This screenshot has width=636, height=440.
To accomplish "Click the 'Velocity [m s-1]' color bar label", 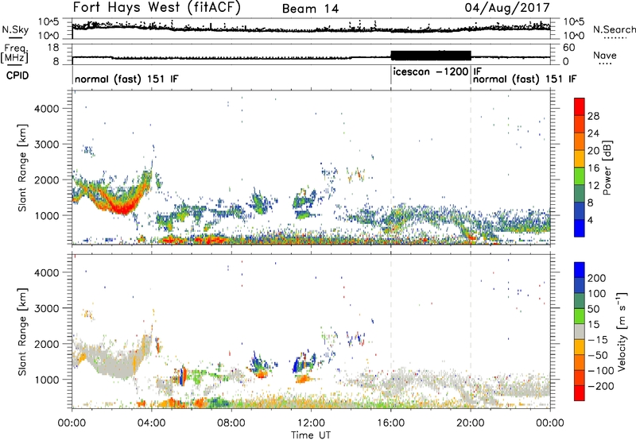I will click(x=622, y=332).
